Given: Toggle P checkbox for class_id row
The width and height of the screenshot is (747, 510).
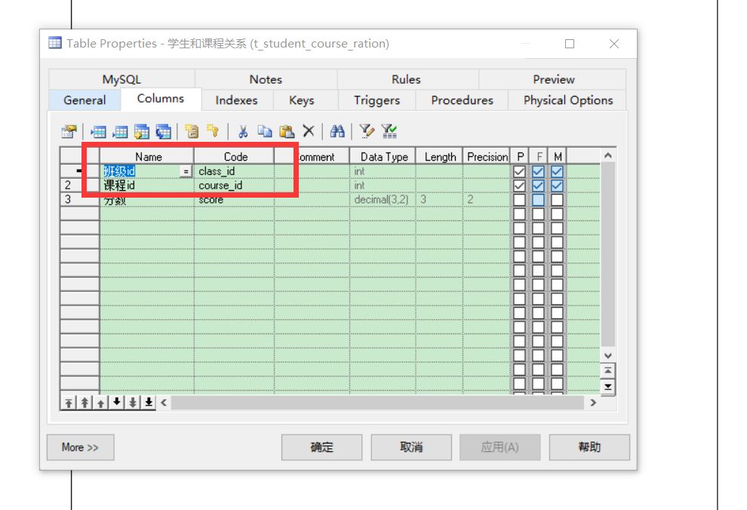Looking at the screenshot, I should (x=519, y=171).
